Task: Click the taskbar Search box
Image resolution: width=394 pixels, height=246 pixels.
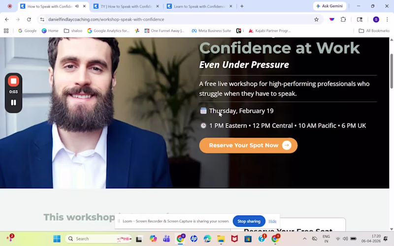Action: click(x=98, y=239)
